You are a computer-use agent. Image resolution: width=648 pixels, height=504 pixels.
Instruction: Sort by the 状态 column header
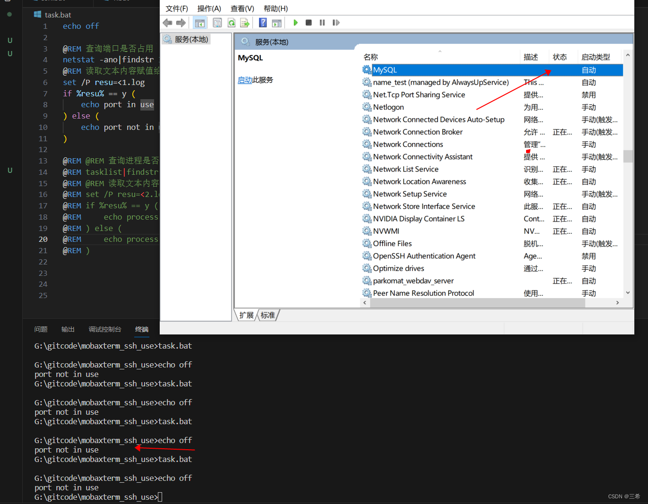pos(563,57)
